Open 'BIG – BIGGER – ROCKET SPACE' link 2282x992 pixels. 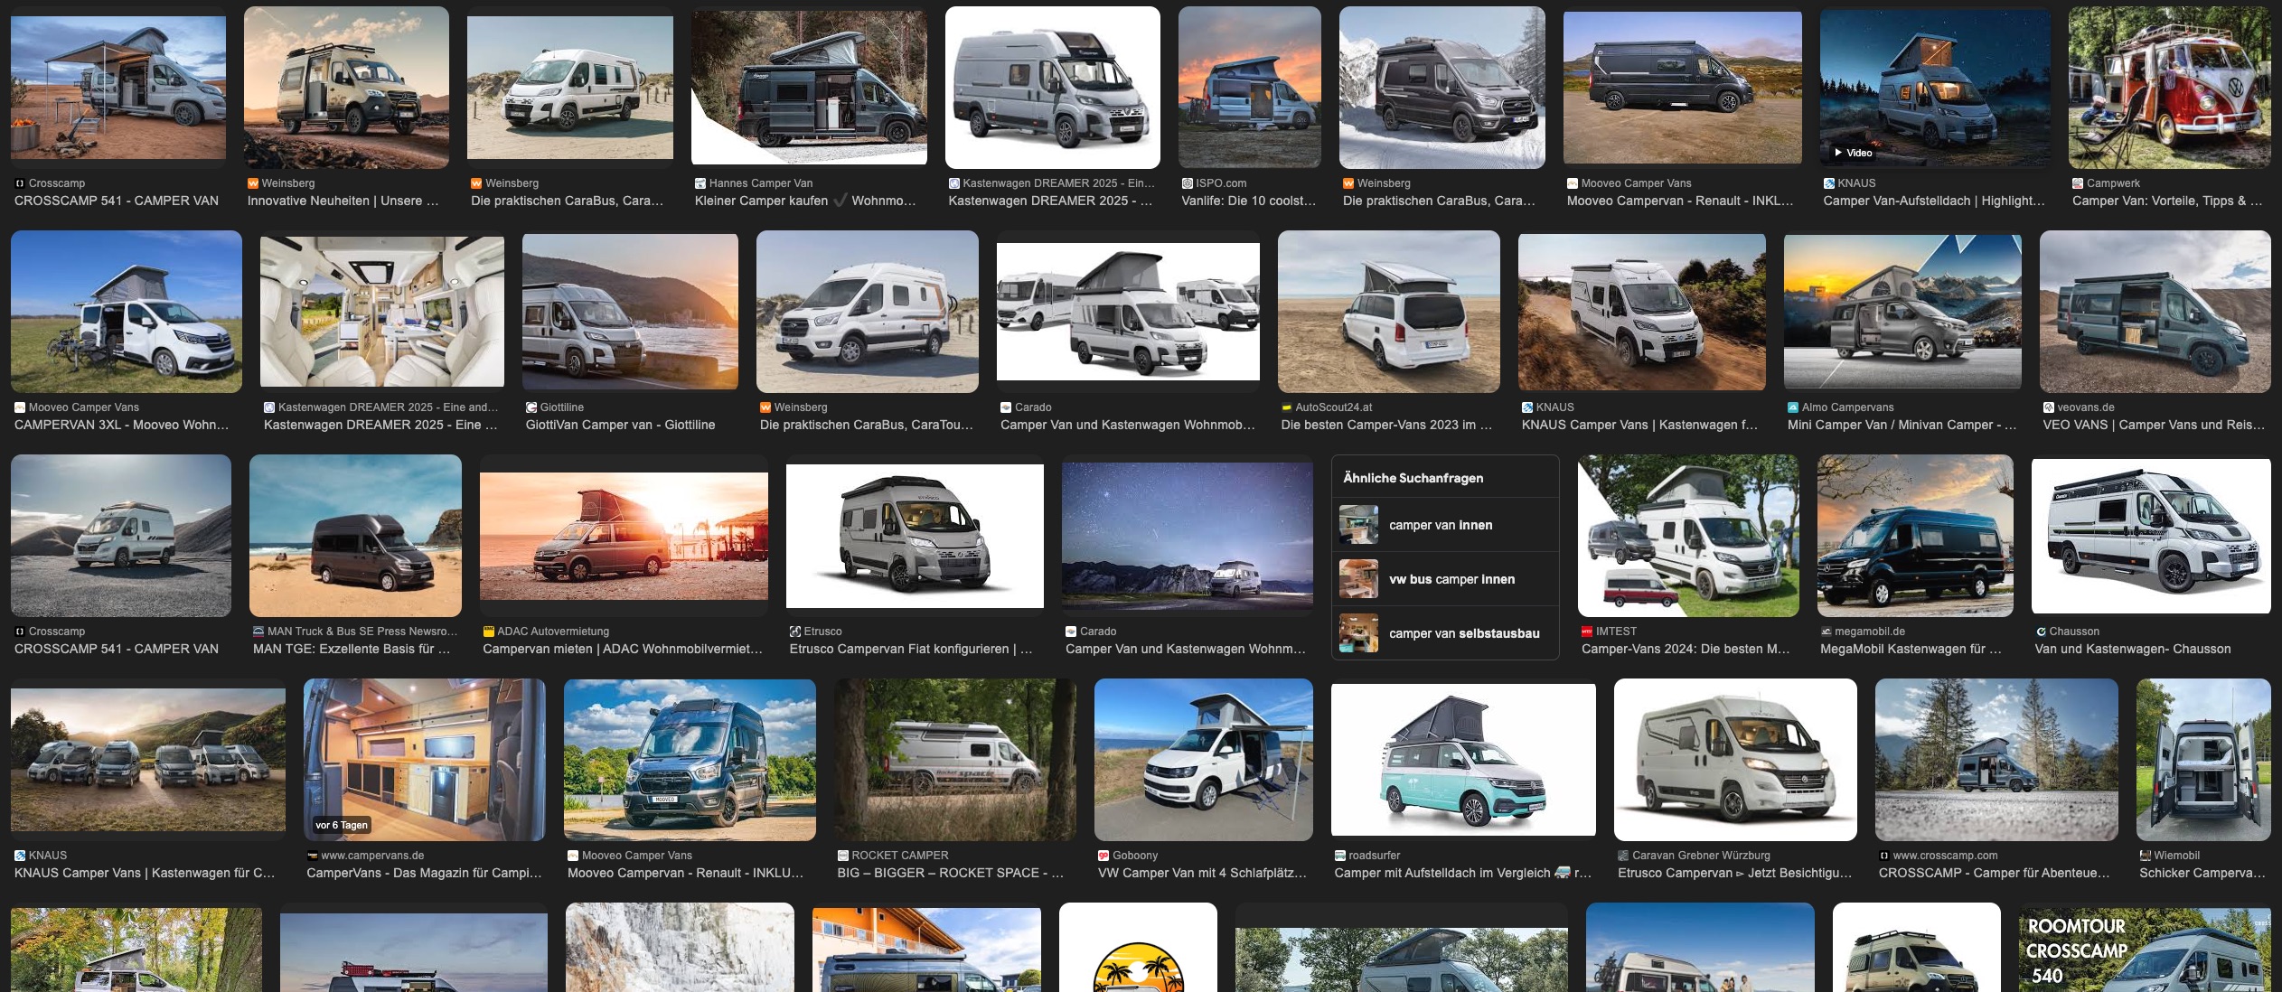click(x=949, y=873)
